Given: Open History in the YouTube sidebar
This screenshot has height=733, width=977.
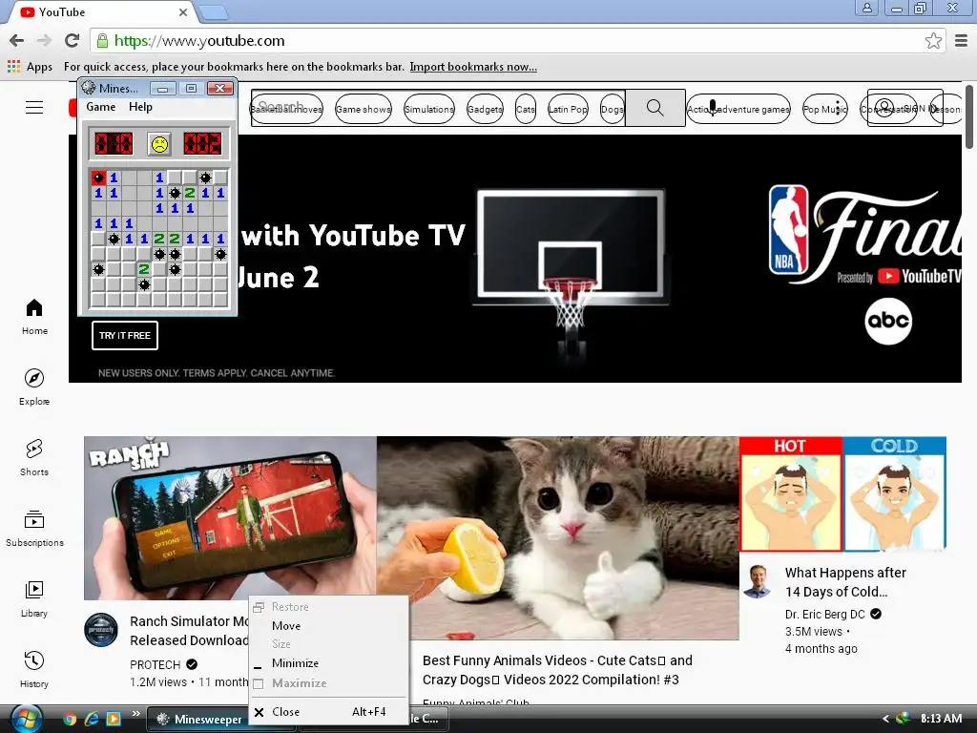Looking at the screenshot, I should click(x=34, y=669).
